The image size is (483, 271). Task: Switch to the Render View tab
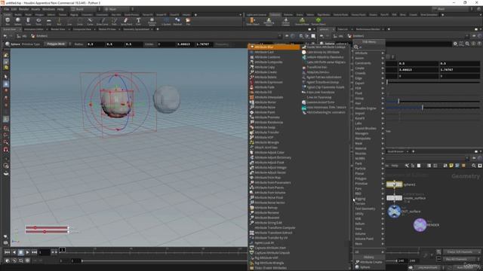click(x=58, y=29)
